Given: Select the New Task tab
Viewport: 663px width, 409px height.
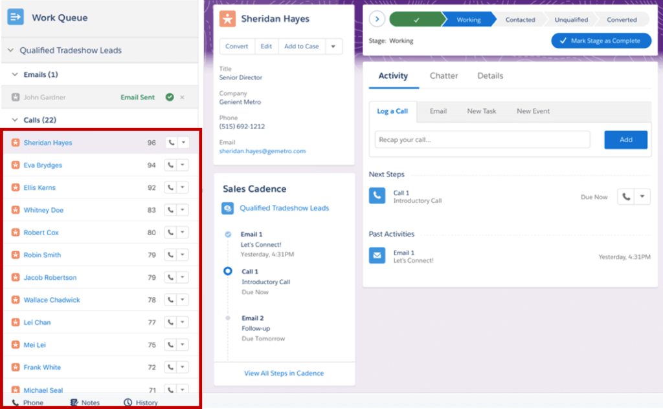Looking at the screenshot, I should (x=481, y=111).
